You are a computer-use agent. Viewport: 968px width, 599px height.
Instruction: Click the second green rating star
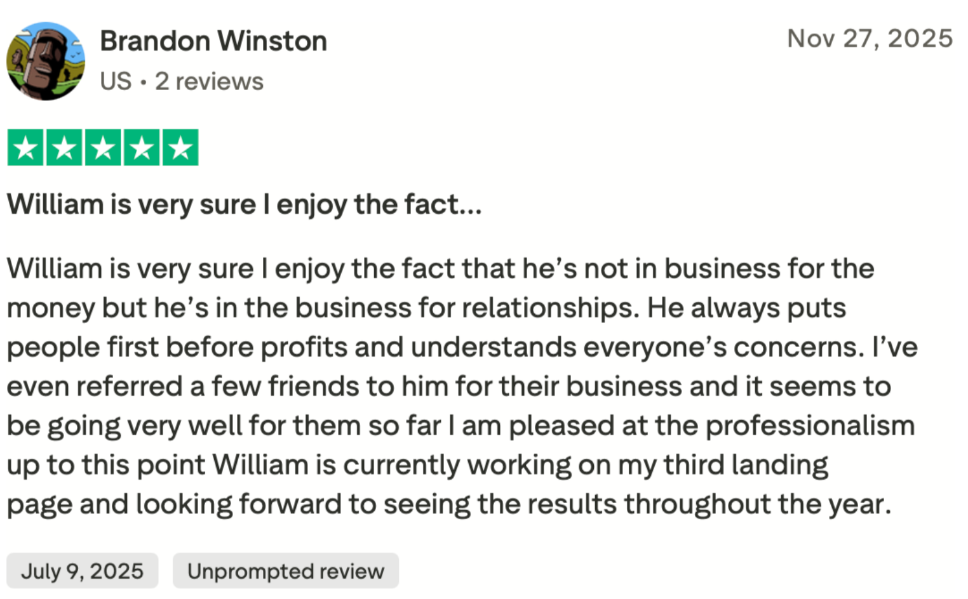pos(64,148)
